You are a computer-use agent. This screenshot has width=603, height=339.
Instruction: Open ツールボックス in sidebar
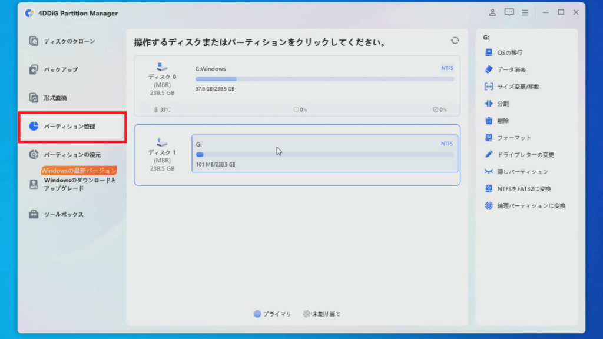(x=64, y=214)
